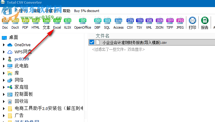Convert to XLSX format
This screenshot has height=122, width=215.
(68, 23)
